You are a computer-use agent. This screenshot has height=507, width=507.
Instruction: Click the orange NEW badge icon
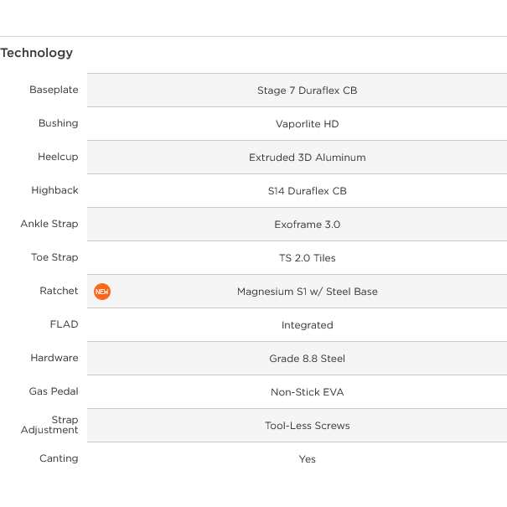tap(102, 292)
